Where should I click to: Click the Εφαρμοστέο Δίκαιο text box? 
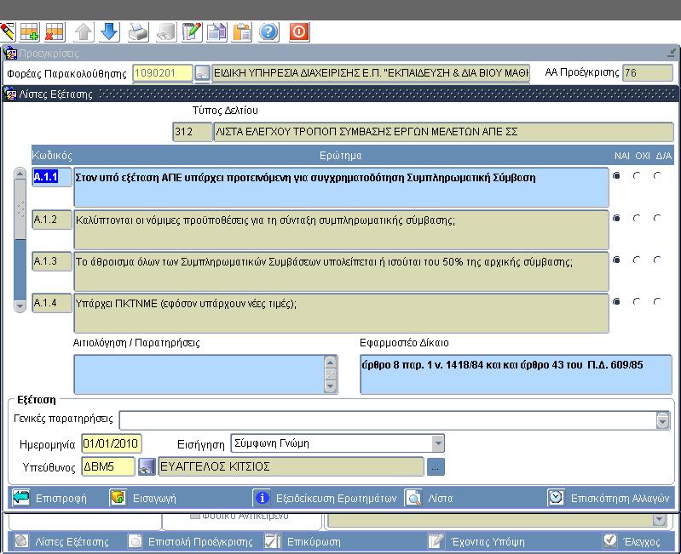click(516, 374)
